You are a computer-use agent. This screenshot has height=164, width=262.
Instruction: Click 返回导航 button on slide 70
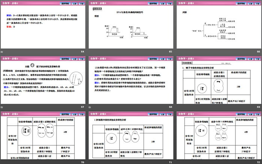coord(65,114)
